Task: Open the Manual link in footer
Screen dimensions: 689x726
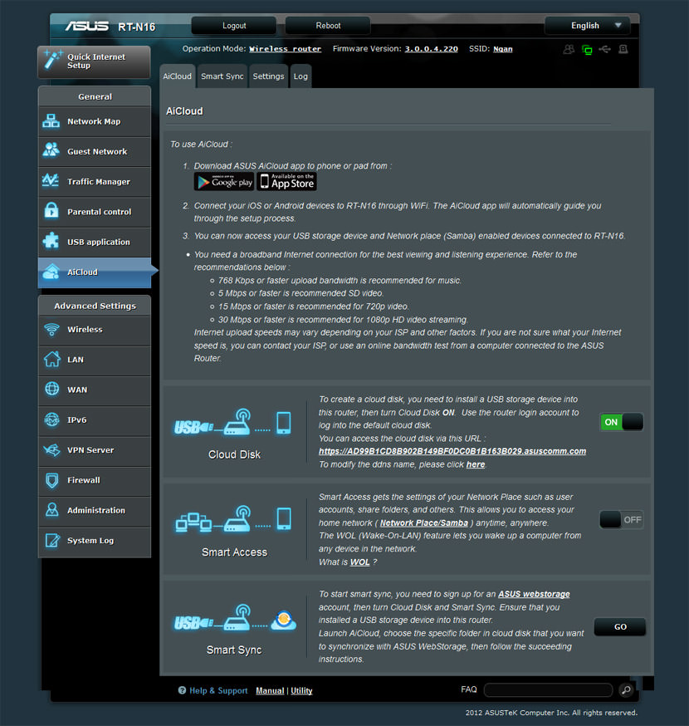Action: click(270, 690)
